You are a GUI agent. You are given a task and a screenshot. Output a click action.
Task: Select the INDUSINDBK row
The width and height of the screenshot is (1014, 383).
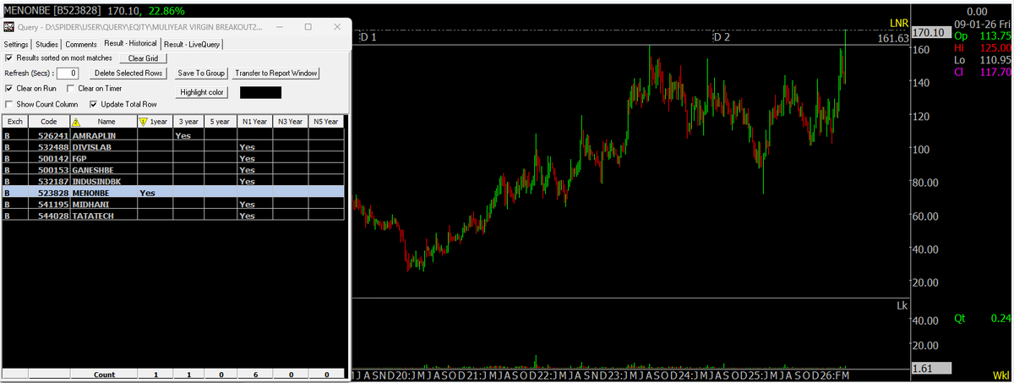(173, 181)
